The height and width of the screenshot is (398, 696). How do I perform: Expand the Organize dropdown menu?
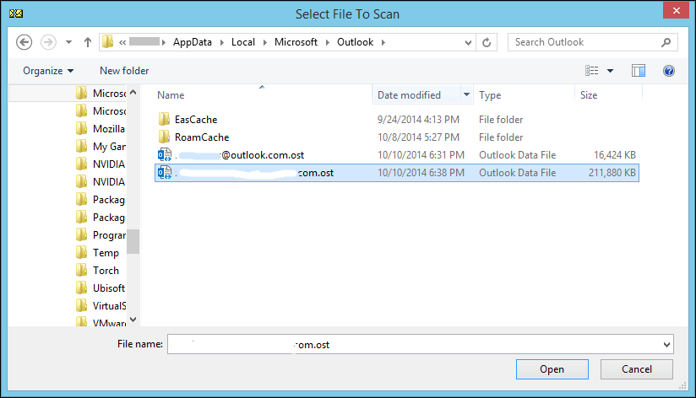click(x=48, y=71)
